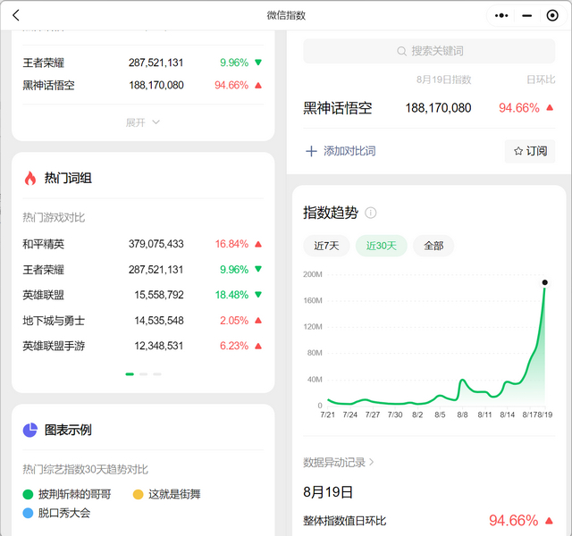The image size is (572, 536).
Task: Open the three-dot more options menu
Action: click(501, 15)
